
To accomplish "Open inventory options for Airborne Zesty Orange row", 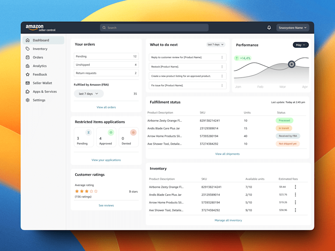I will (295, 187).
